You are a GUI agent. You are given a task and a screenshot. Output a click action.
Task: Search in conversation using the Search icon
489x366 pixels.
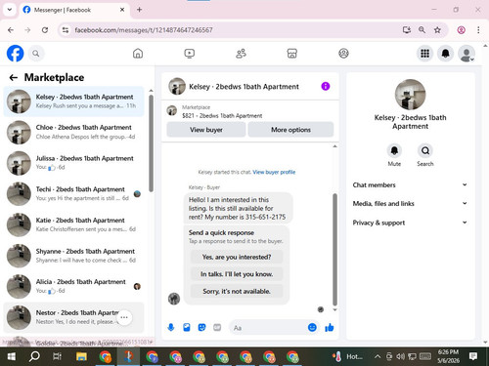pos(425,150)
